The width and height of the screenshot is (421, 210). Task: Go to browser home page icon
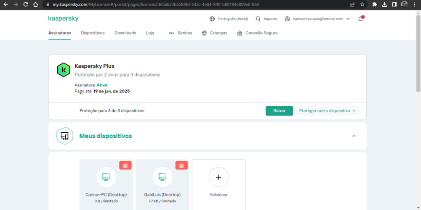point(35,5)
